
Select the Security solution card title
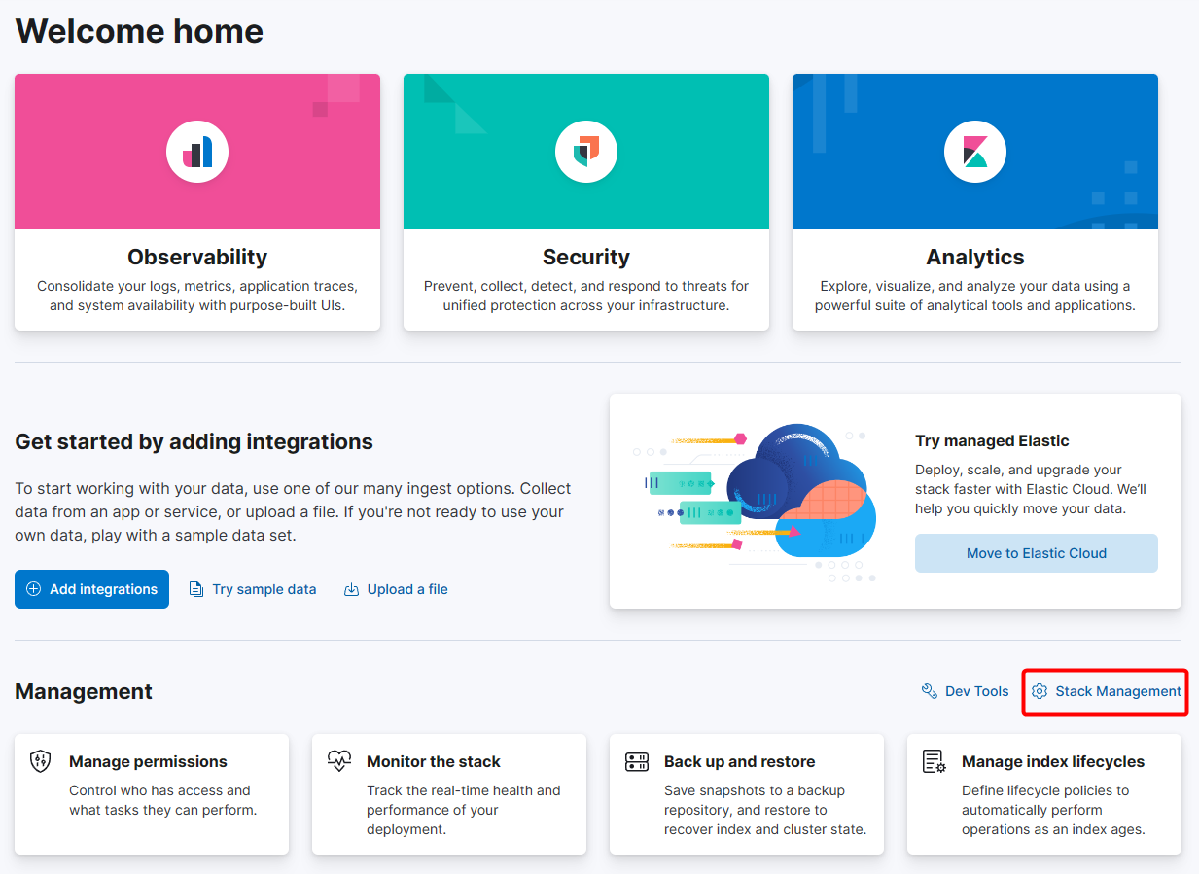(x=586, y=257)
